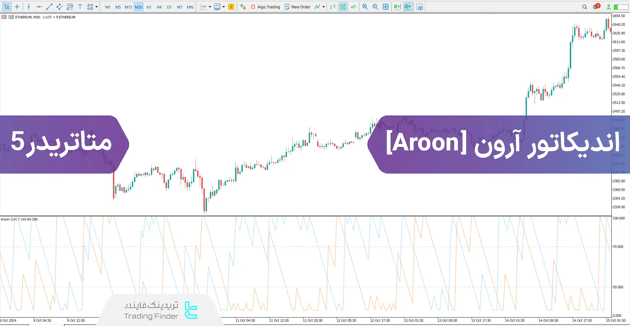Click the 15 Oct 01:30 time label
The width and height of the screenshot is (630, 326).
click(x=615, y=321)
